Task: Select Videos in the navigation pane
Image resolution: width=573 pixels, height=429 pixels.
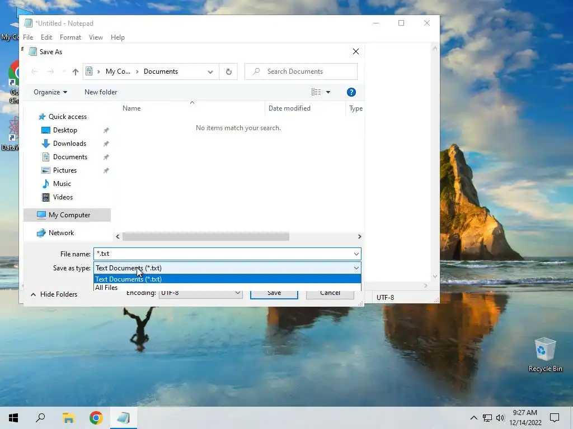Action: [63, 197]
